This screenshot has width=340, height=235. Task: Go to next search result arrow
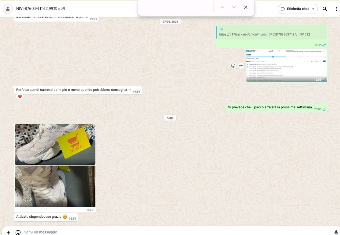(234, 7)
